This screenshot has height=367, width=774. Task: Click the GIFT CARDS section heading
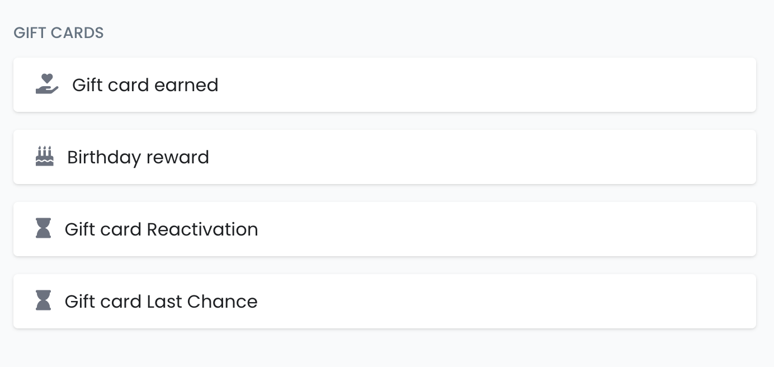pyautogui.click(x=59, y=33)
